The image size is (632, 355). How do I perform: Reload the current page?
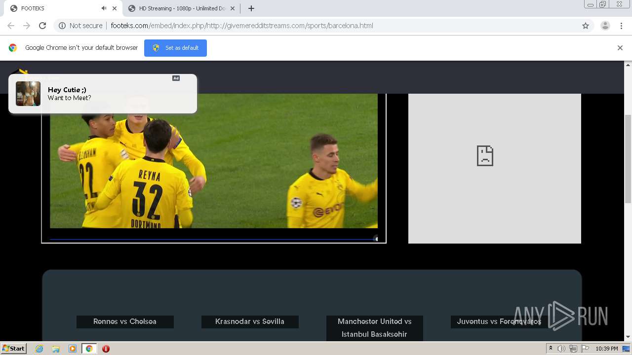point(42,26)
